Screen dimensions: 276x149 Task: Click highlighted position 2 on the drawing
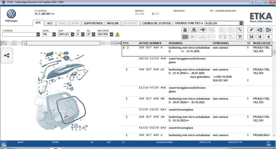pyautogui.click(x=60, y=55)
